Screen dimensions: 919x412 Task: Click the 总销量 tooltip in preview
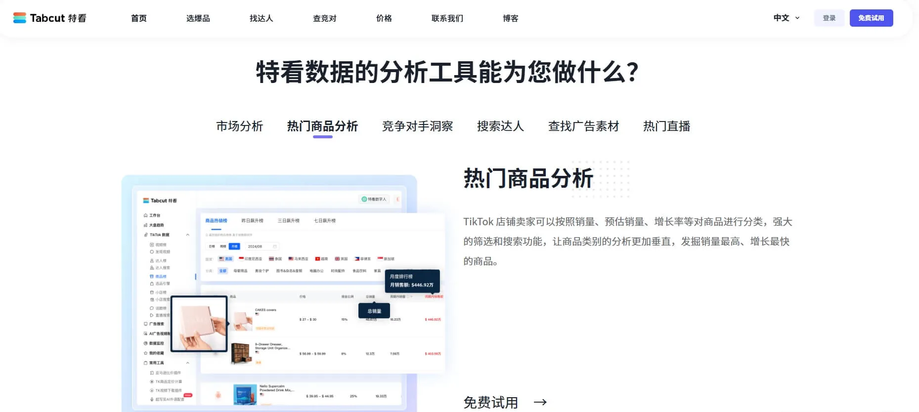(x=374, y=311)
